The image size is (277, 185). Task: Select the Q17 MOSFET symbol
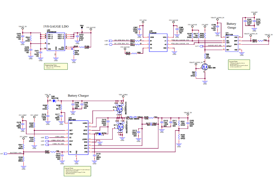[x=120, y=127]
